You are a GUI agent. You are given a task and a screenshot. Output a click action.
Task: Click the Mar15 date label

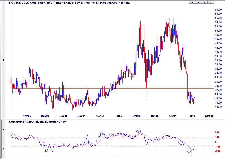pos(209,116)
